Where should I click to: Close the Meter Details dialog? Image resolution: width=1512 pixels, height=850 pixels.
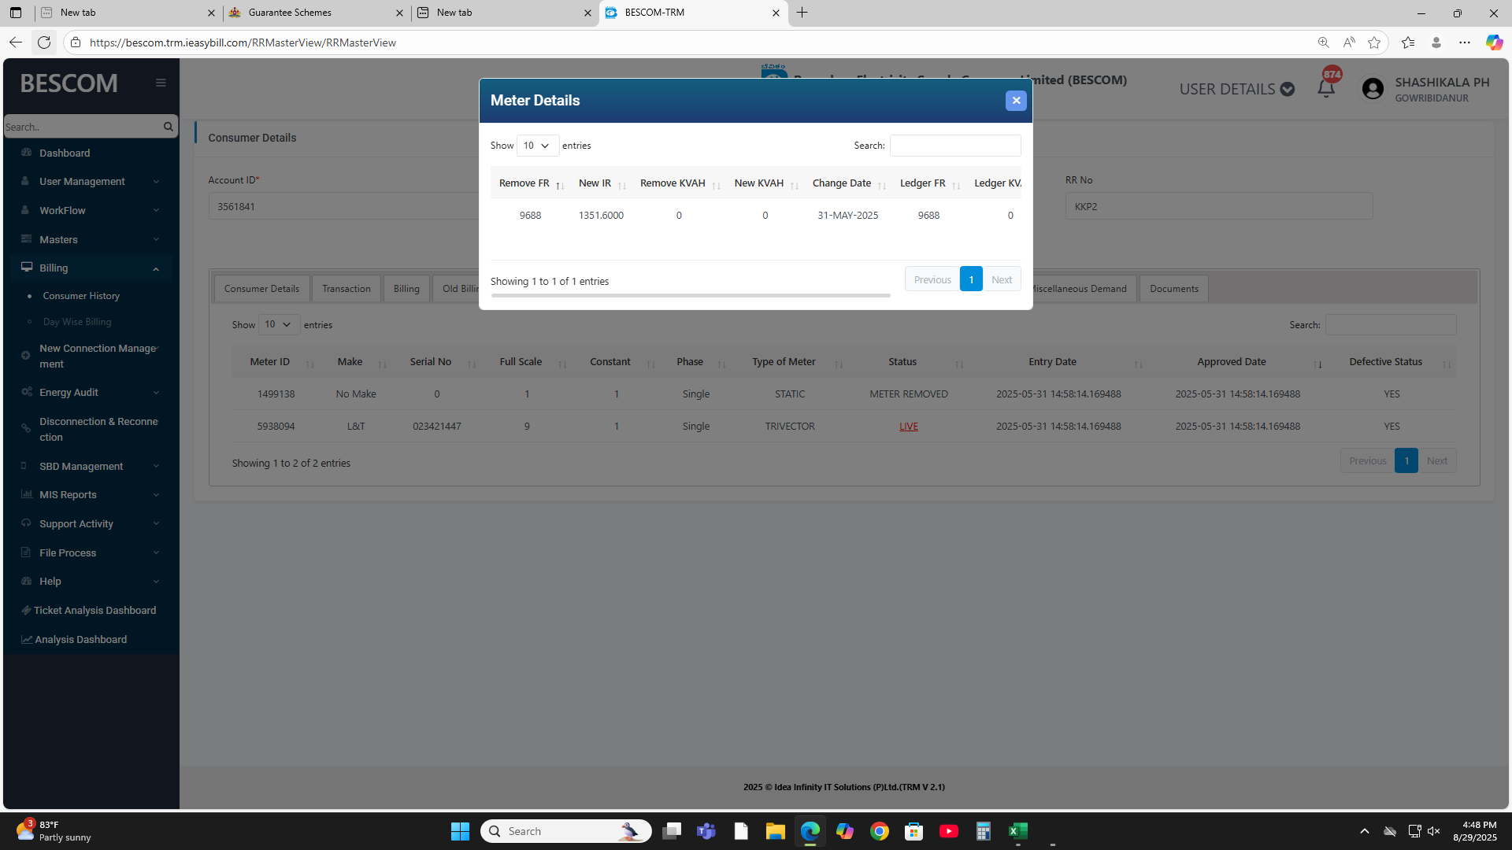point(1016,101)
